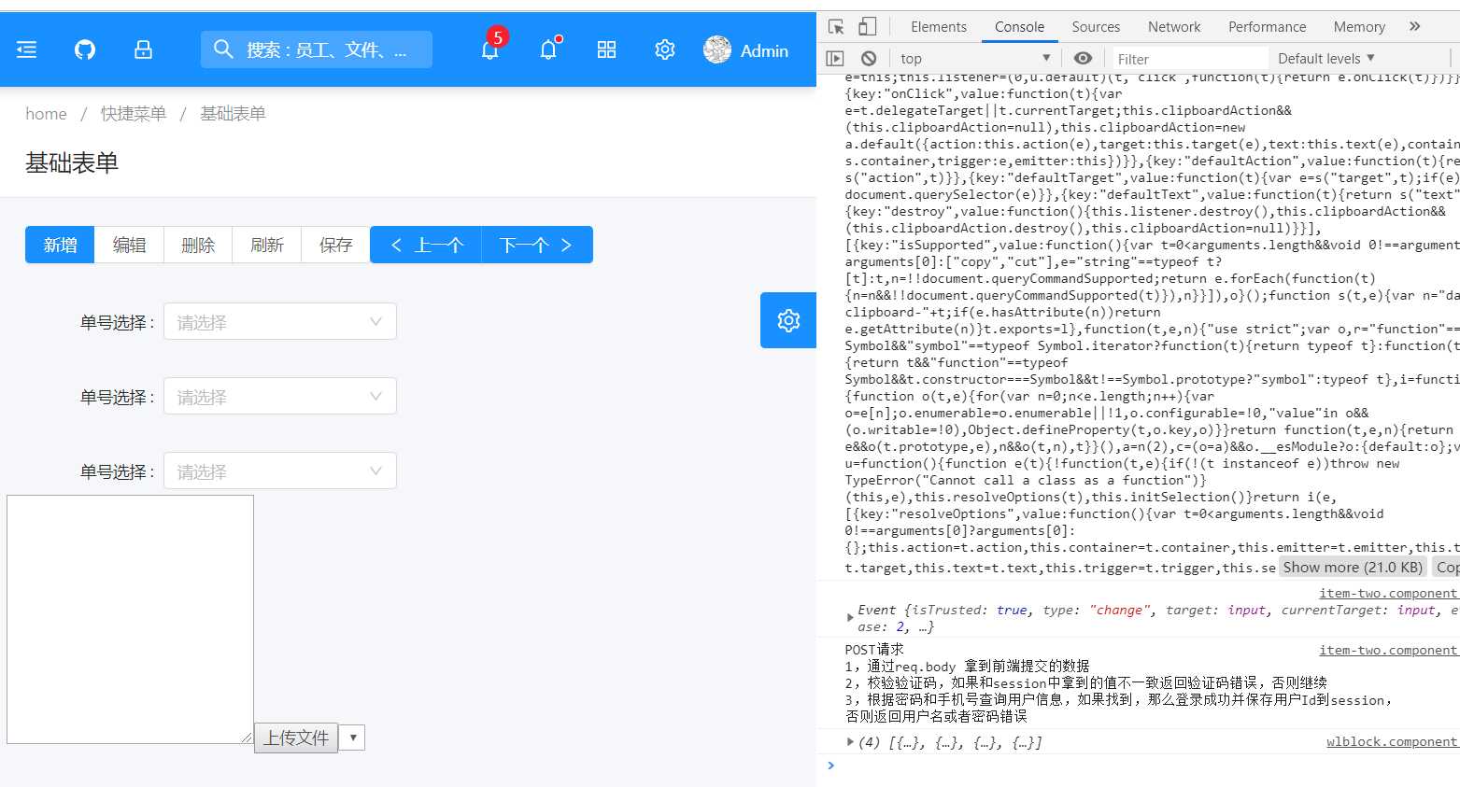Viewport: 1460px width, 787px height.
Task: Click the 基础表单 page heading
Action: point(72,163)
